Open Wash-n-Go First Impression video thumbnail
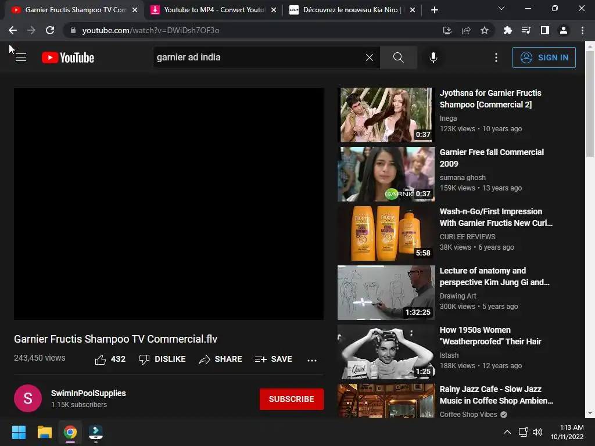595x446 pixels. (x=386, y=233)
